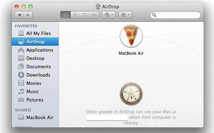Go forward with the right arrow button
Image resolution: width=214 pixels, height=133 pixels.
coord(28,15)
